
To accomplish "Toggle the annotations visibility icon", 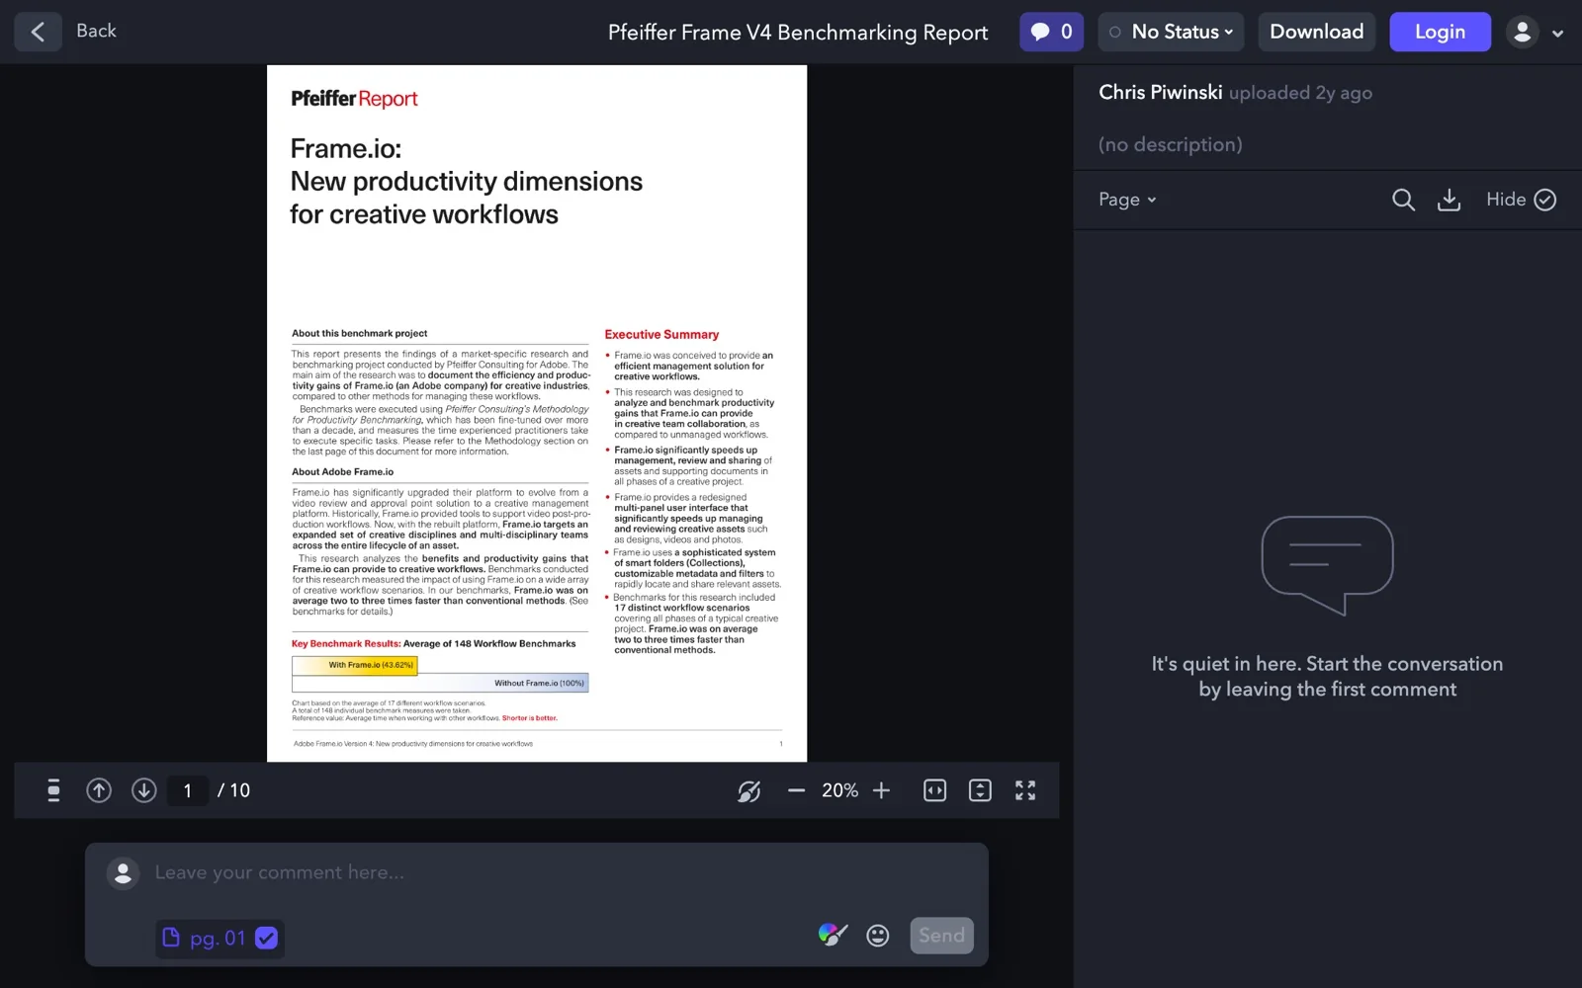I will click(749, 790).
